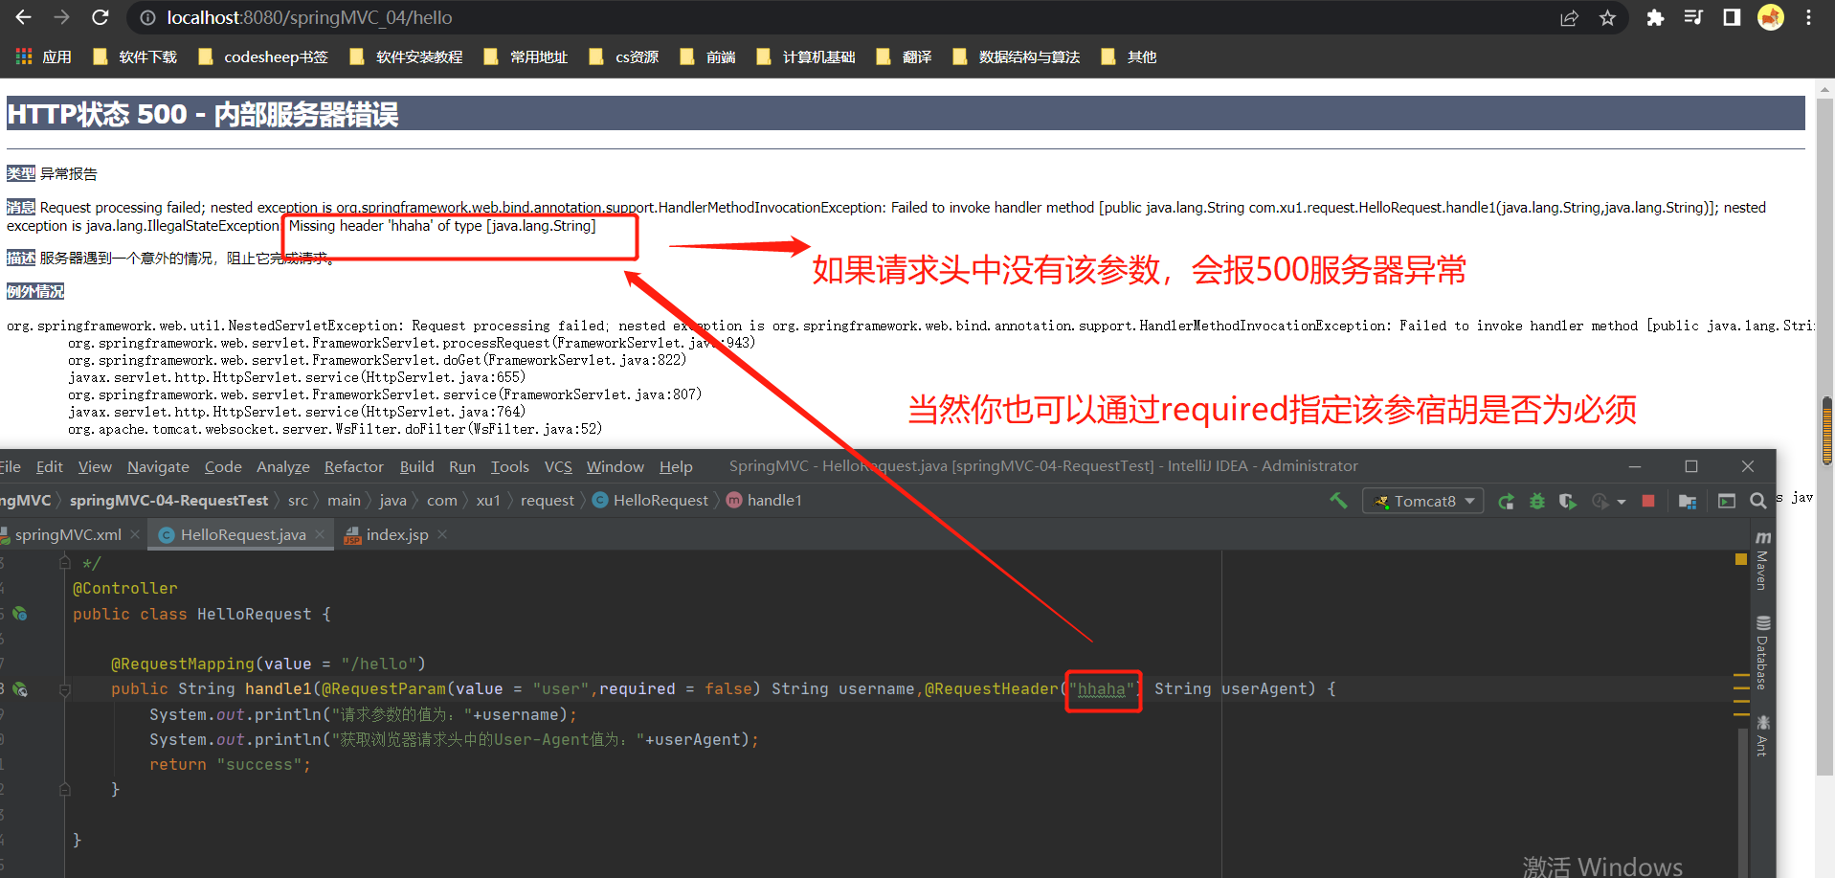Open the 常用地址 bookmark folder
The image size is (1835, 878).
pos(526,56)
